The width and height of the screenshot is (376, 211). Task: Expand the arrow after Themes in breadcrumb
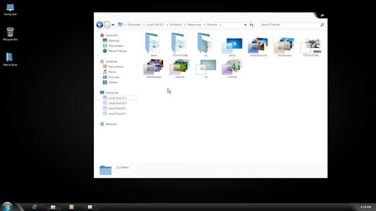(220, 25)
